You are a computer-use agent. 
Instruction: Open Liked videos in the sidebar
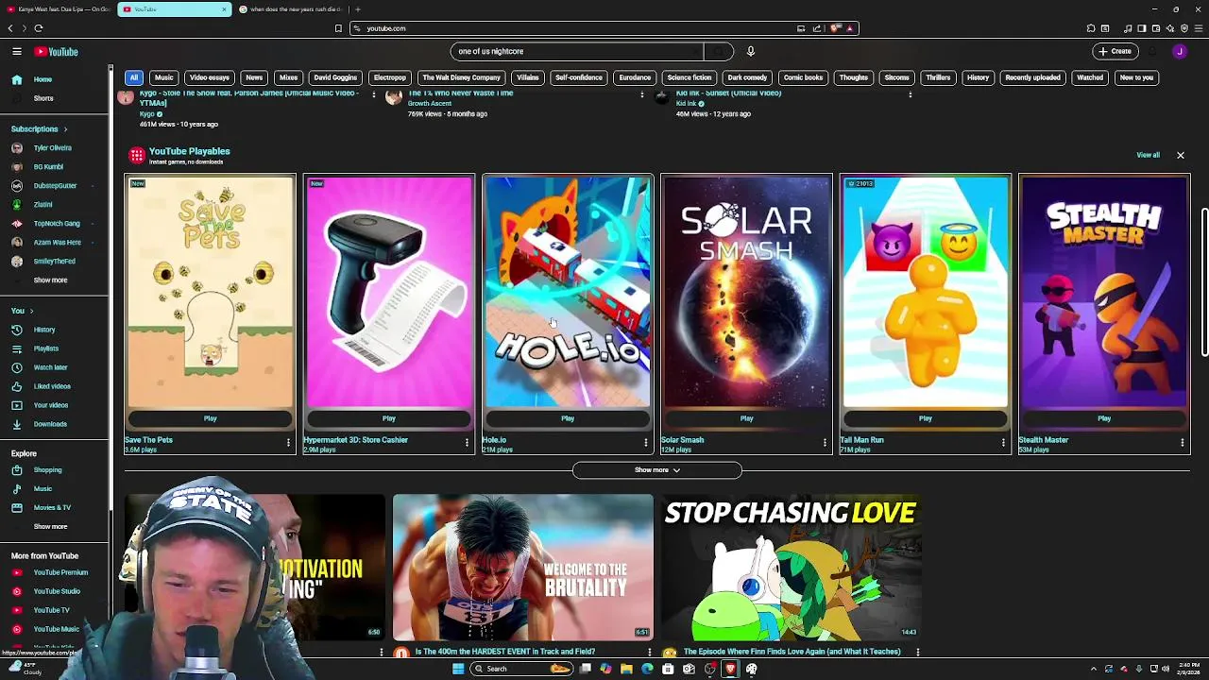(54, 386)
